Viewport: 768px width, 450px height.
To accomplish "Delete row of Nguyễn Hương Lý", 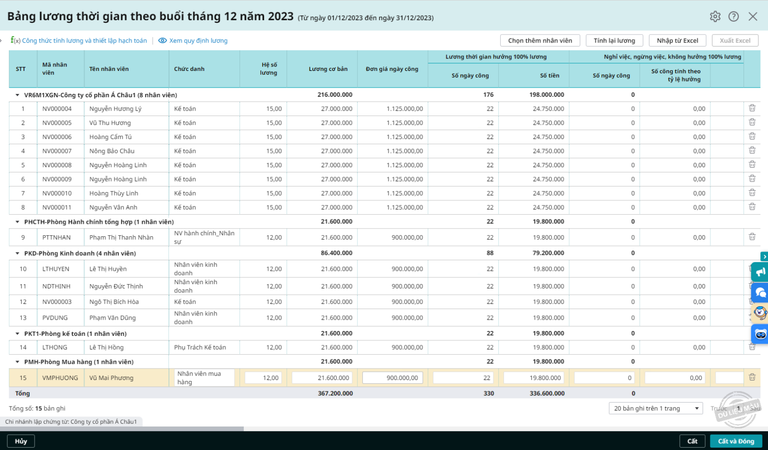I will tap(752, 108).
